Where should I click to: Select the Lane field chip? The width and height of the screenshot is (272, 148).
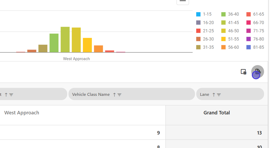coord(205,95)
